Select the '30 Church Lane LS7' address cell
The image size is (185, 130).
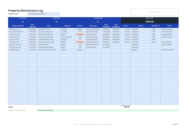pos(18,45)
